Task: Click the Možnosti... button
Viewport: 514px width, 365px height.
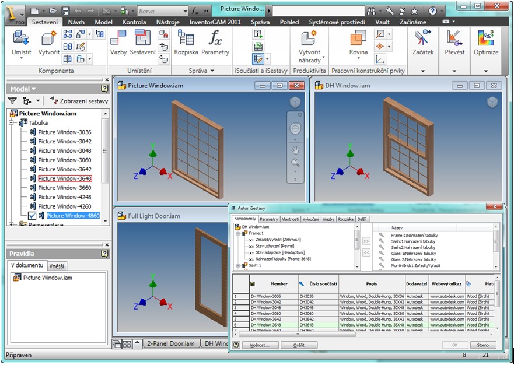Action: (260, 345)
